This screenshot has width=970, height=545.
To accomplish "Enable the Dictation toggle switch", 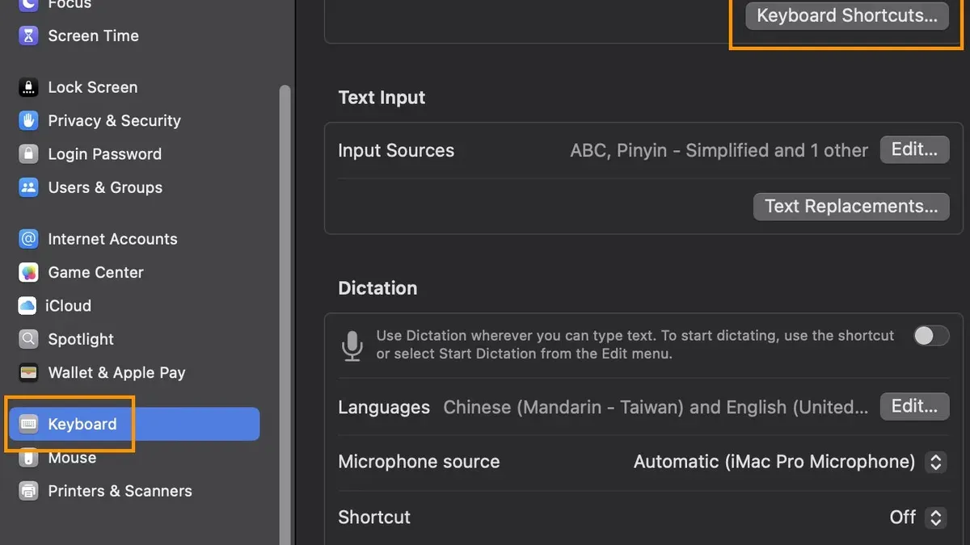I will (x=931, y=336).
